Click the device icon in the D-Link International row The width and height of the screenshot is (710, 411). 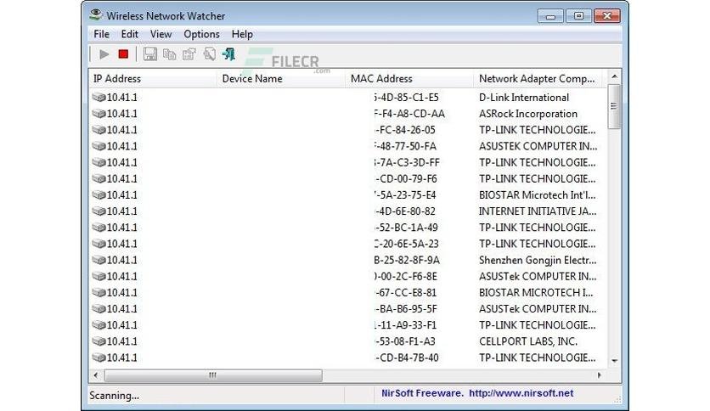(99, 98)
